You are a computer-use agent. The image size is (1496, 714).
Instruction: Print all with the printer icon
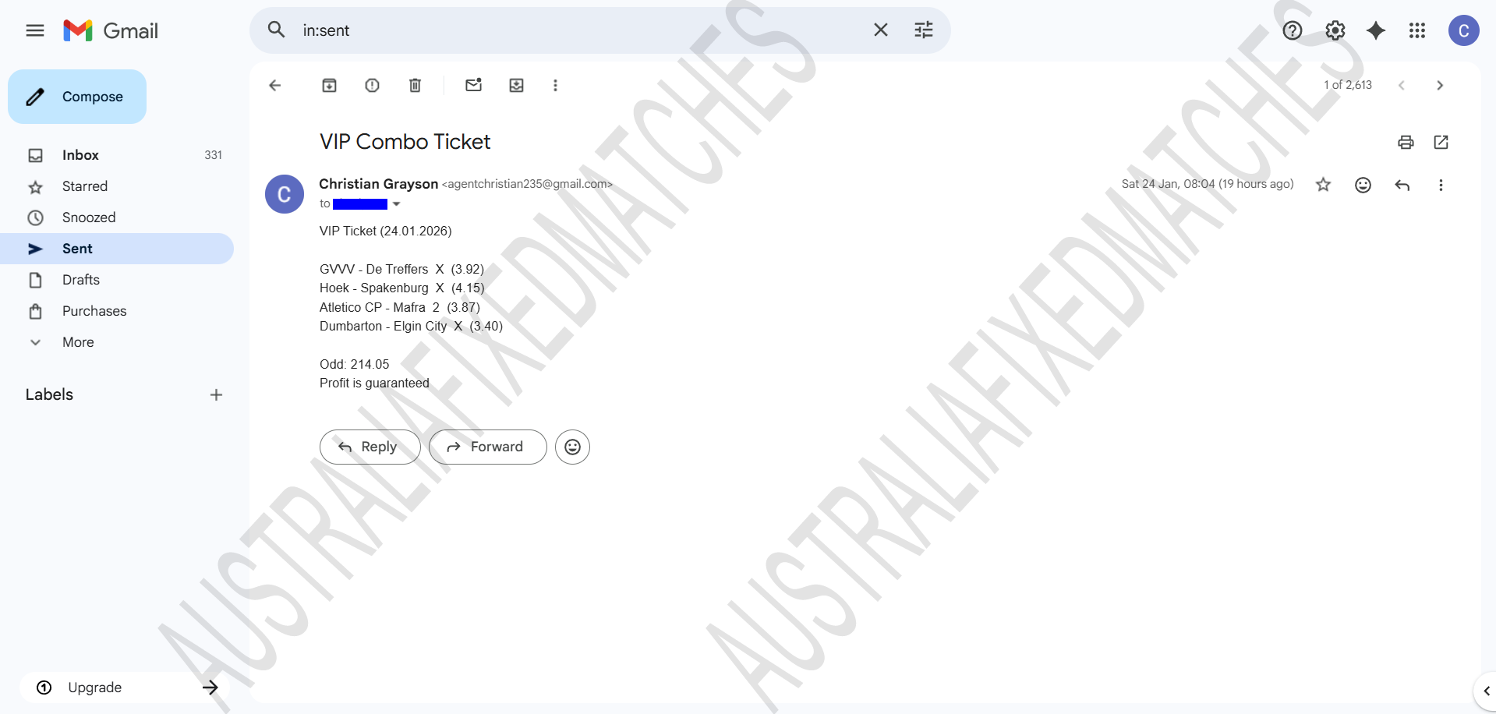tap(1406, 142)
